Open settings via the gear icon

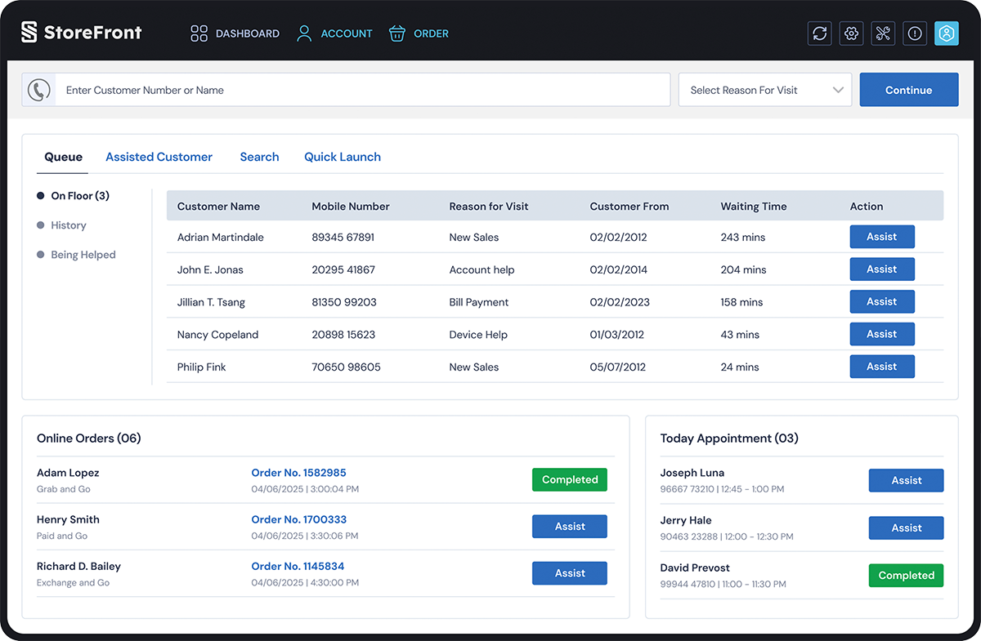[x=851, y=33]
